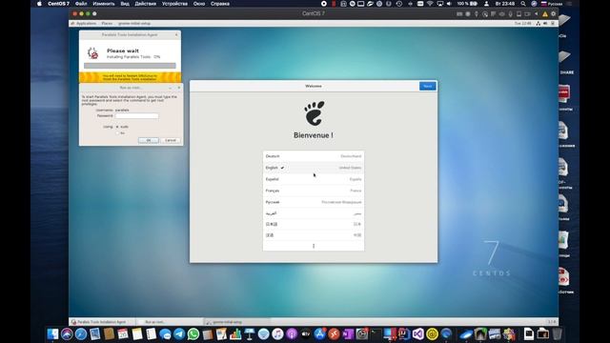Open the Файл menu
Image resolution: width=610 pixels, height=343 pixels.
81,4
